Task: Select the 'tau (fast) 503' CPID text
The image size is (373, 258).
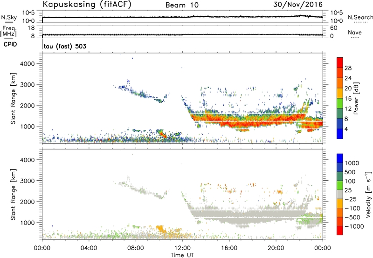Action: [65, 46]
